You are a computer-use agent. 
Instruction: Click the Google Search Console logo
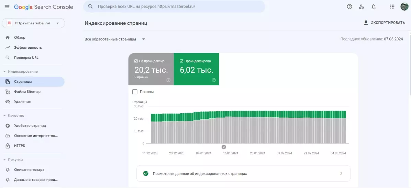click(44, 7)
